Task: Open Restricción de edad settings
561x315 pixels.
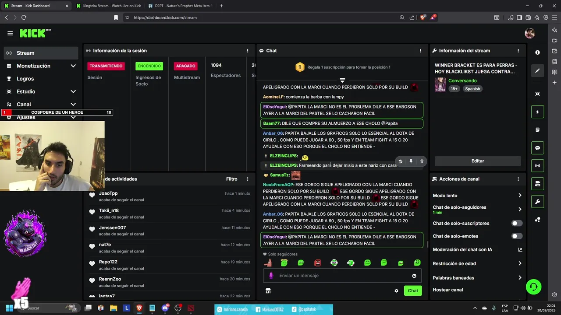Action: [478, 263]
